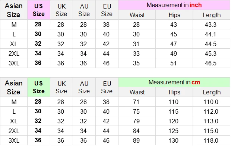Select hips value 51 in inch table

coord(173,63)
